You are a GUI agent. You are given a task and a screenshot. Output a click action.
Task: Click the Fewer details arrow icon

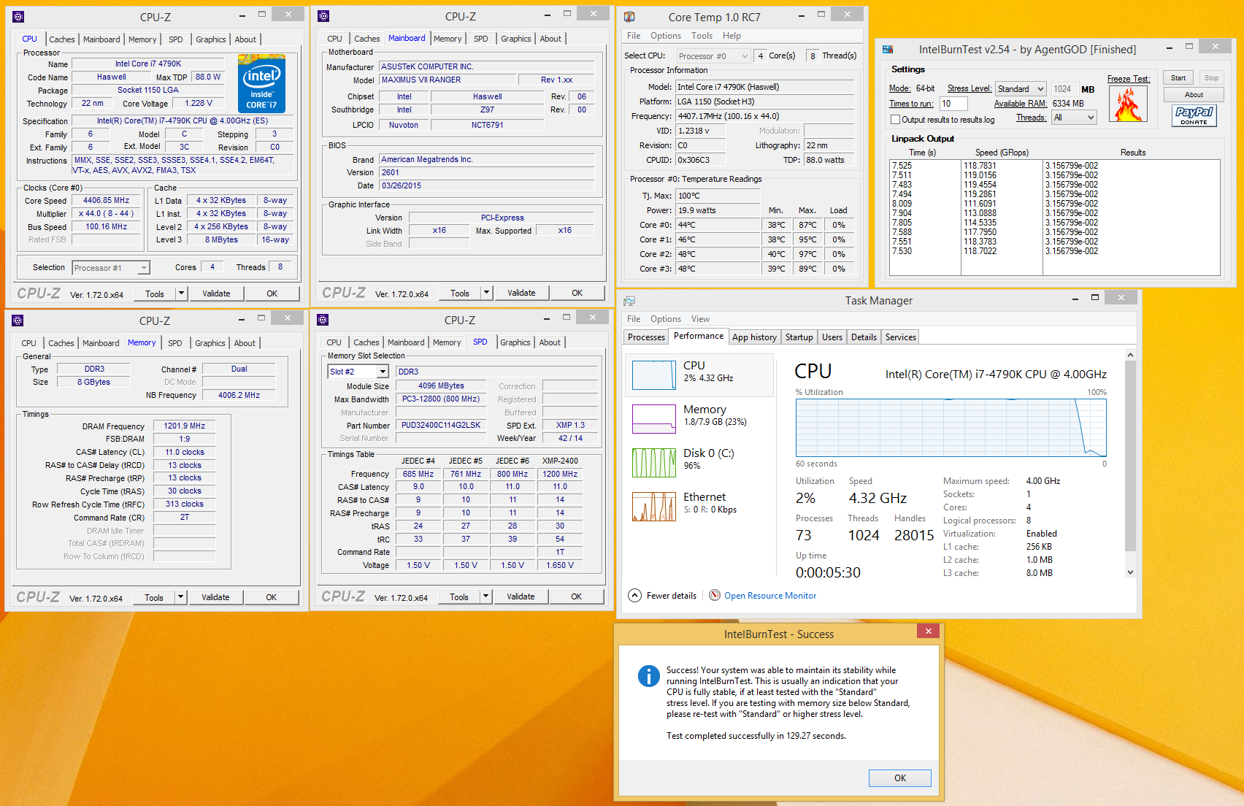[x=634, y=596]
